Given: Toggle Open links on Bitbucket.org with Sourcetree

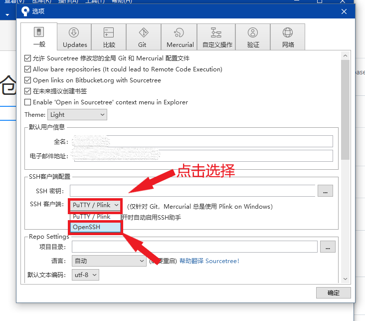Looking at the screenshot, I should pyautogui.click(x=28, y=80).
